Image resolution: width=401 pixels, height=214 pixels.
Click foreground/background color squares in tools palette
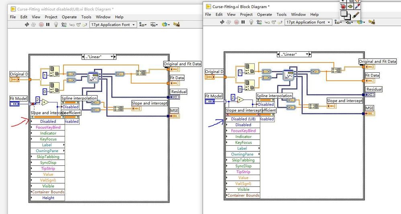tap(346, 15)
